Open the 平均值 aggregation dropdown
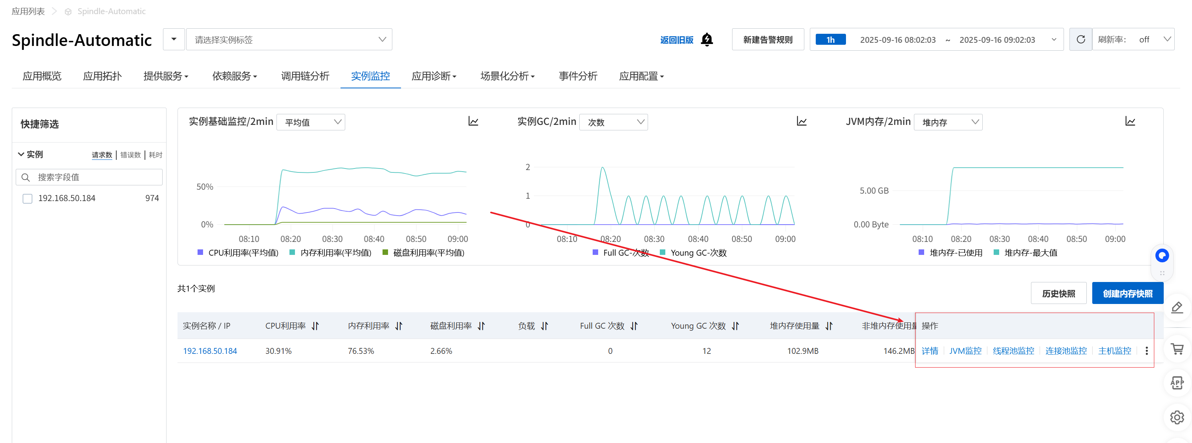The width and height of the screenshot is (1192, 443). pos(311,122)
